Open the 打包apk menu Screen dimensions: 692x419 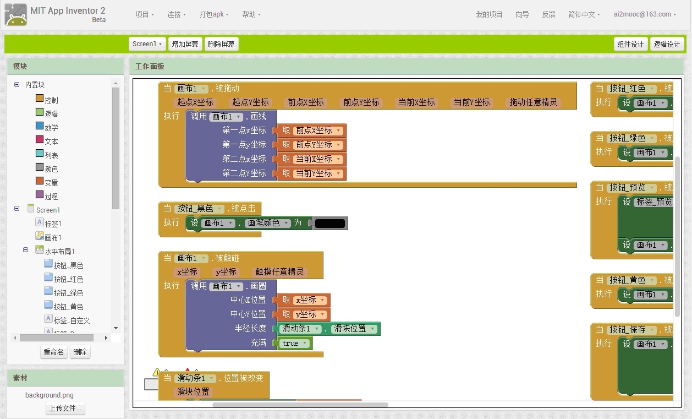[214, 14]
